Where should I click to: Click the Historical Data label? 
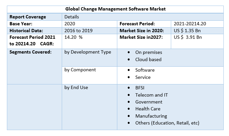pyautogui.click(x=26, y=31)
